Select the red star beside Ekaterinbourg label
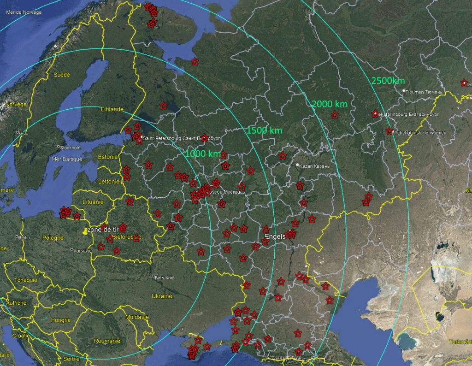 [x=375, y=113]
